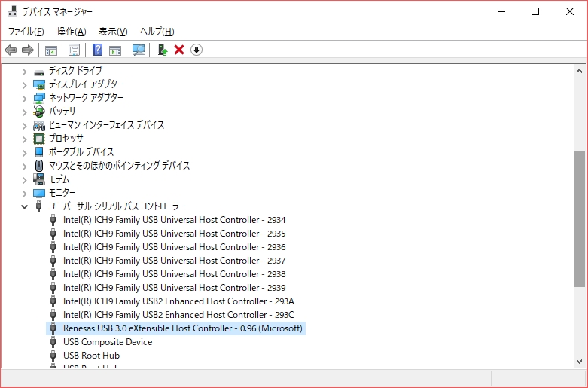Minimize the Device Manager window
Screen dimensions: 588x388
[501, 11]
